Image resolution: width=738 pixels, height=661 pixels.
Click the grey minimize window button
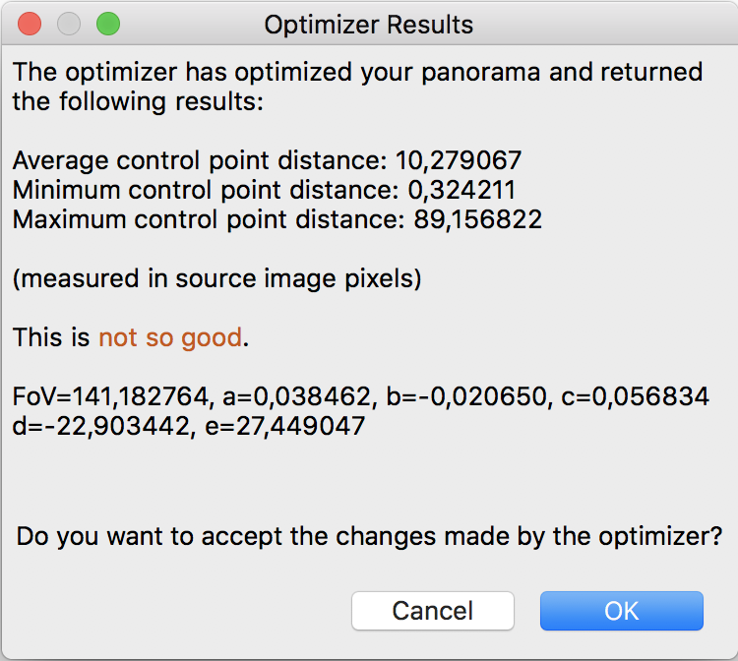[x=69, y=25]
